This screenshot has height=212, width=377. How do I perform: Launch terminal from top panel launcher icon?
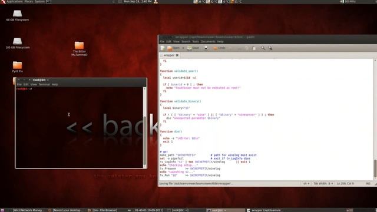point(48,1)
